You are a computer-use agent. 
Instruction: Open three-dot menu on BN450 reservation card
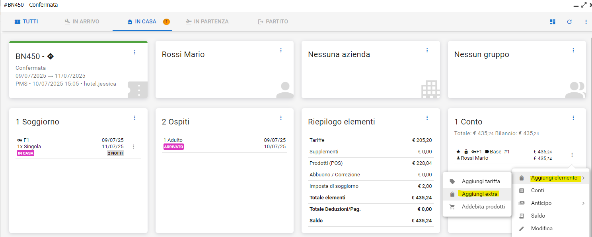(x=134, y=52)
